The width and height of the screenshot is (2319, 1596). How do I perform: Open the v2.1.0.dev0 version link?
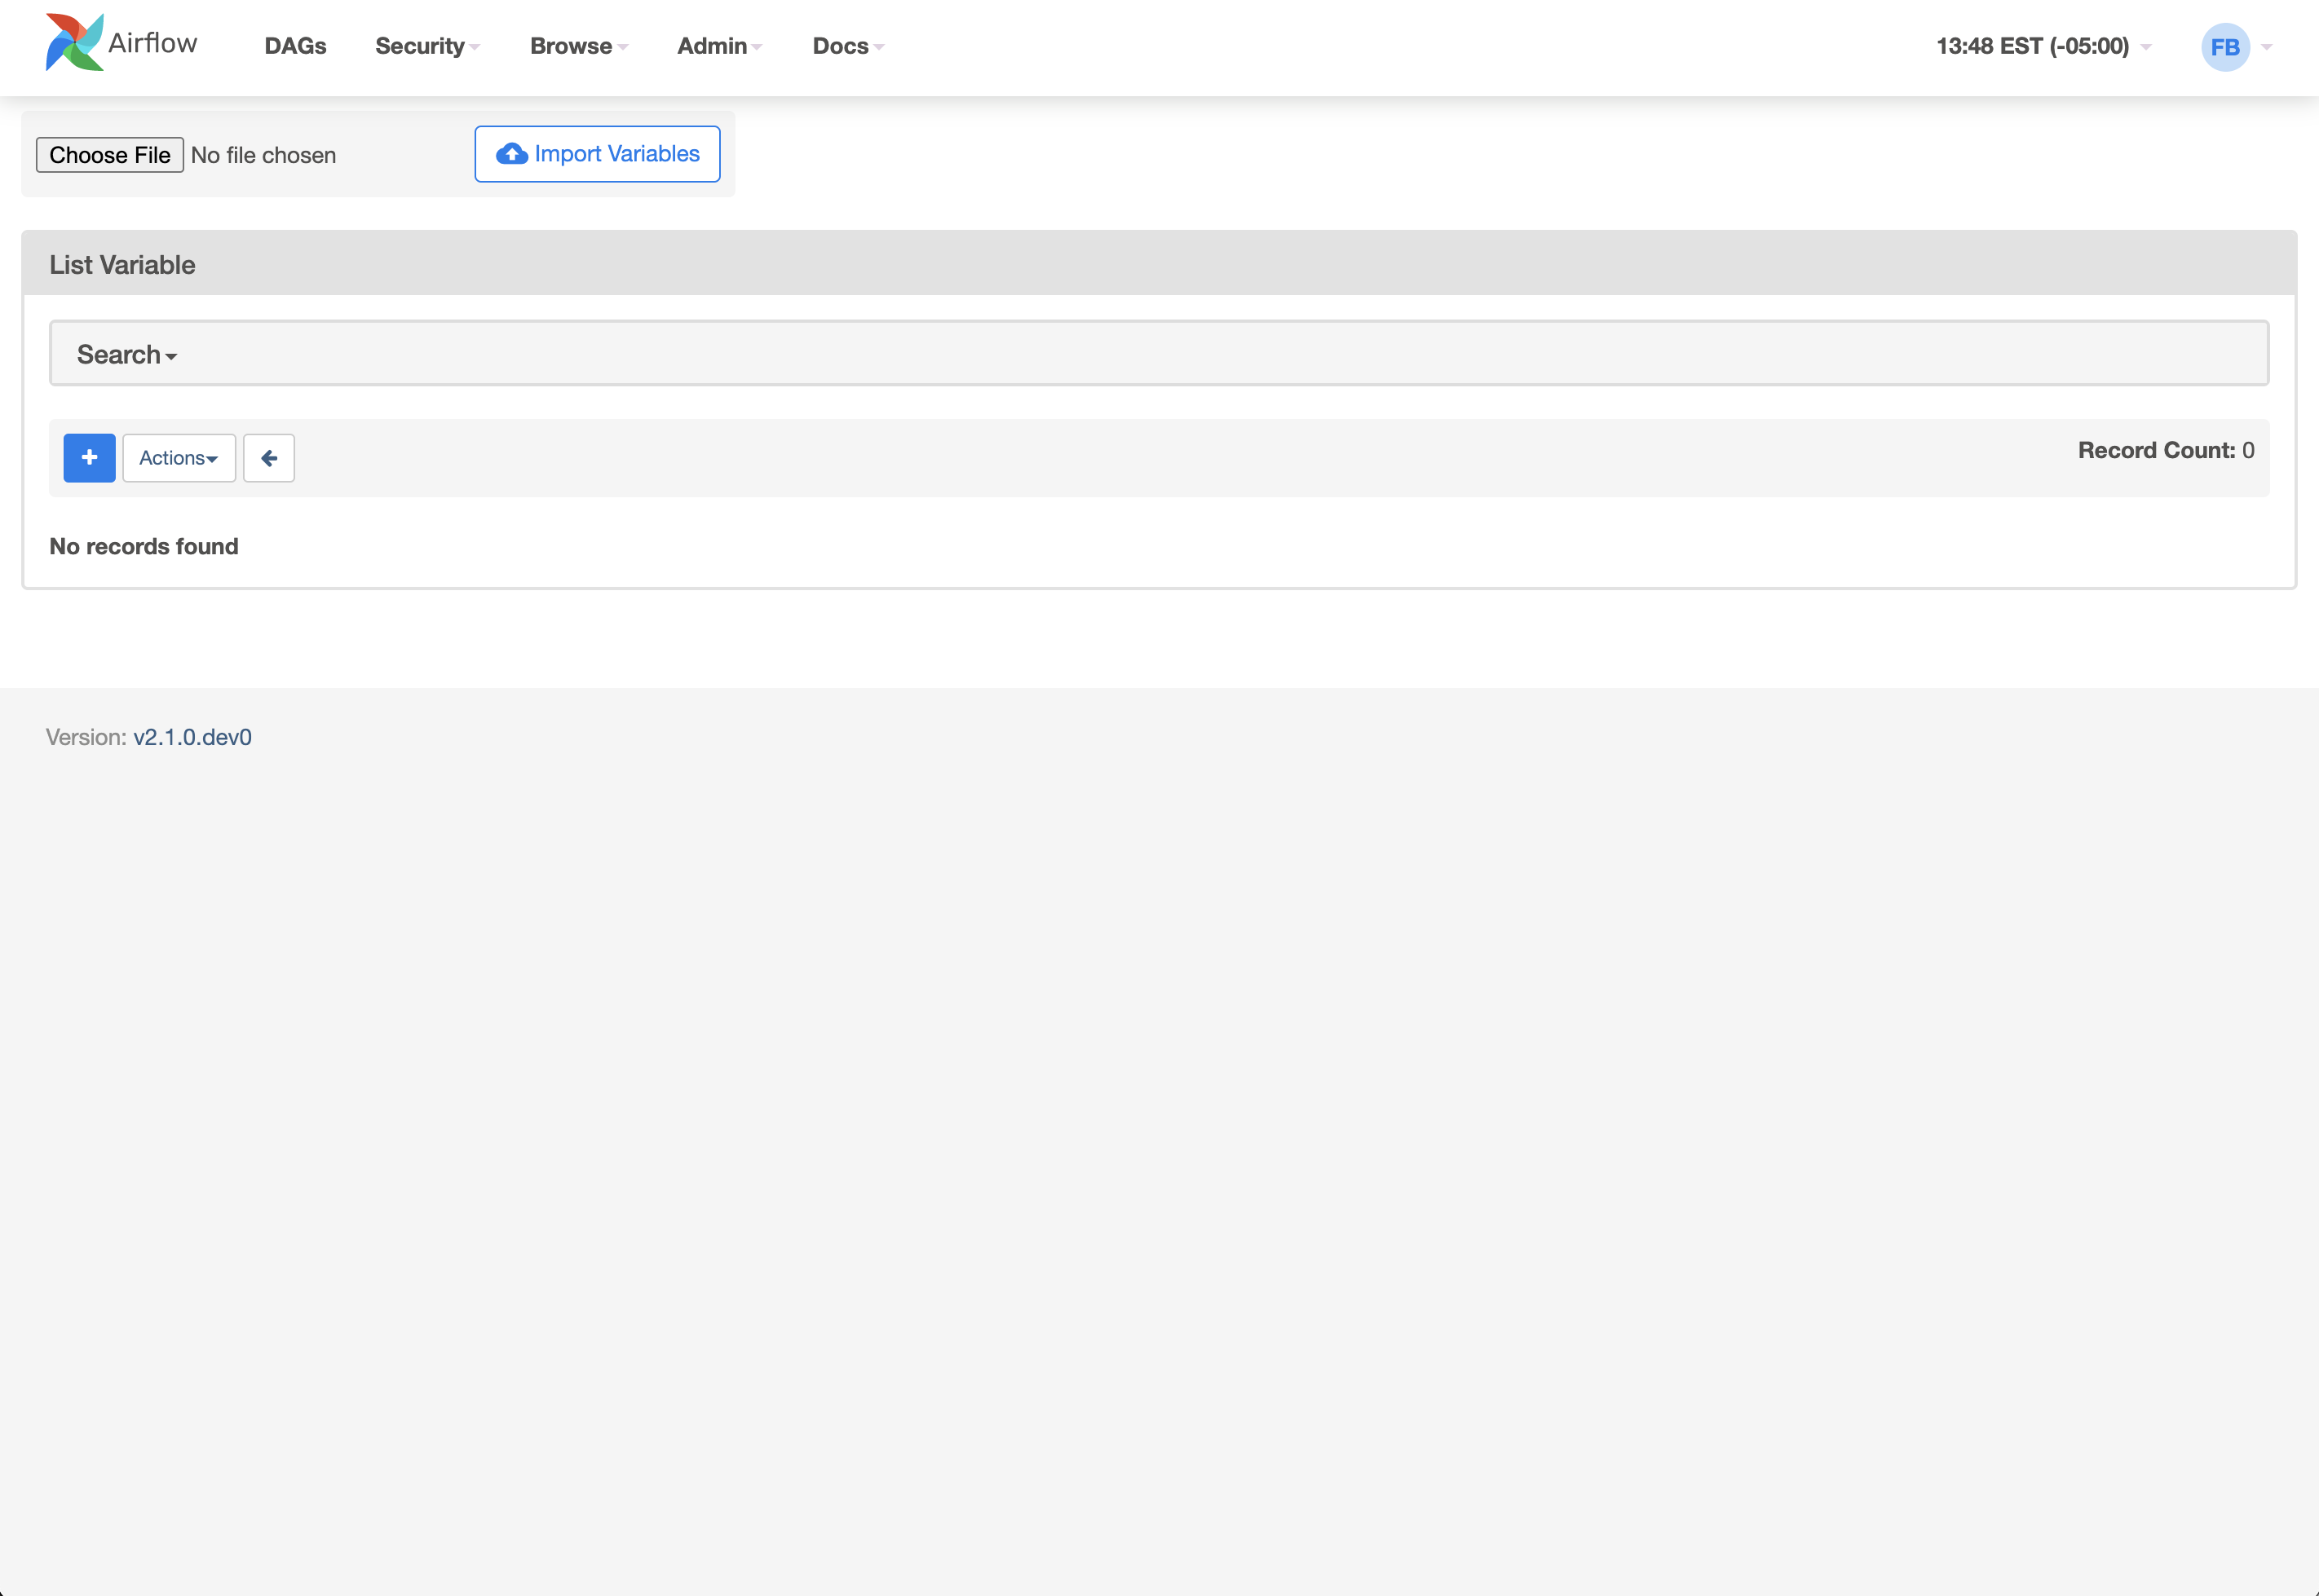point(192,737)
